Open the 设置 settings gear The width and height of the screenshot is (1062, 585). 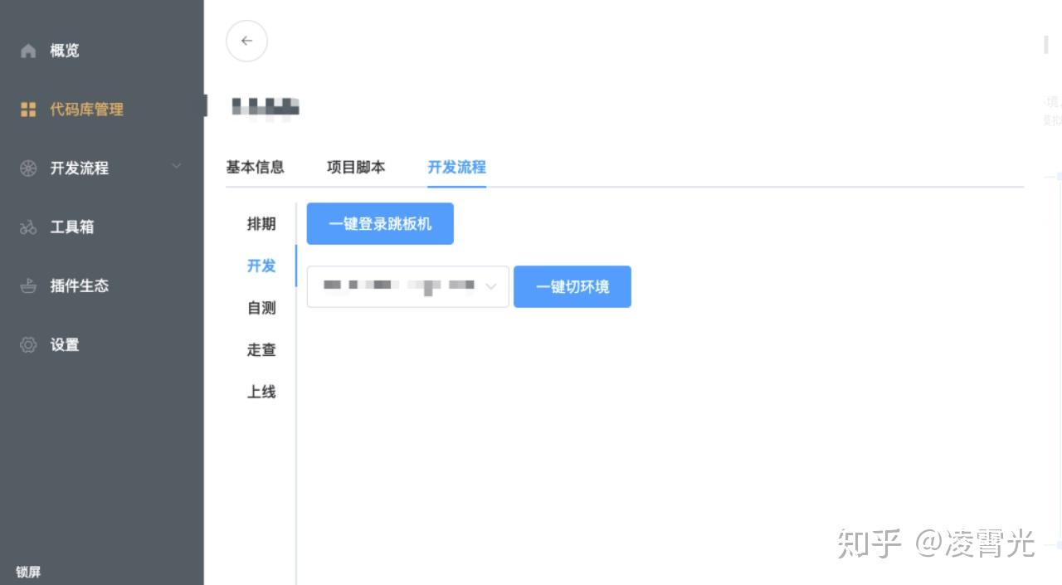27,345
